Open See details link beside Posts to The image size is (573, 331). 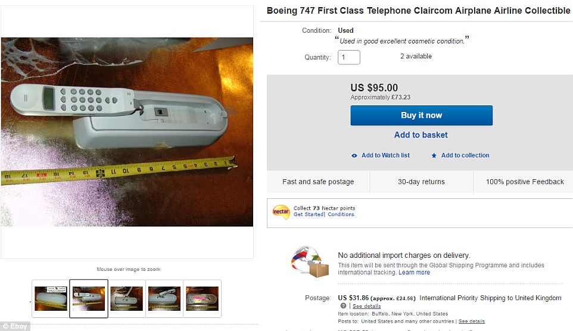[471, 321]
